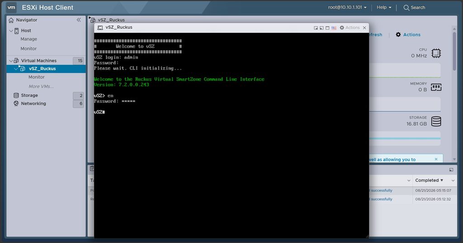
Task: Collapse the Navigator panel with double chevron
Action: (79, 20)
